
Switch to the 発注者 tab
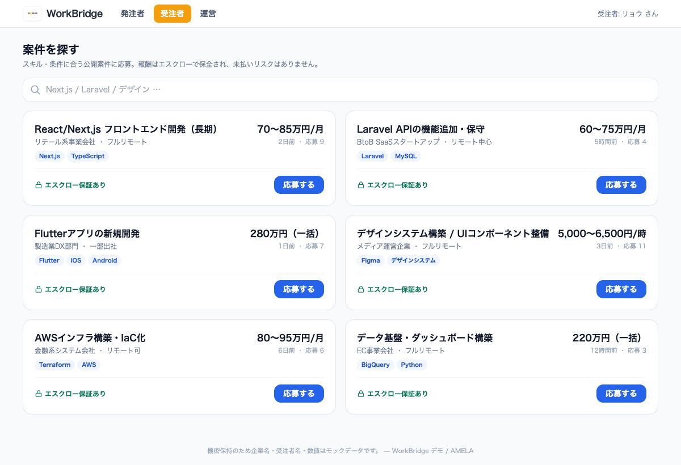pyautogui.click(x=132, y=14)
